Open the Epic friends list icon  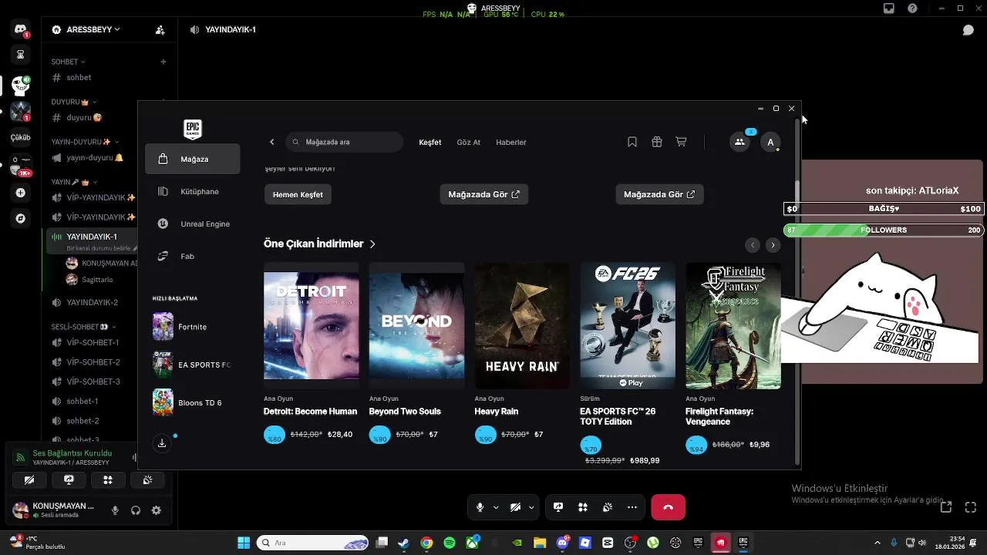739,142
